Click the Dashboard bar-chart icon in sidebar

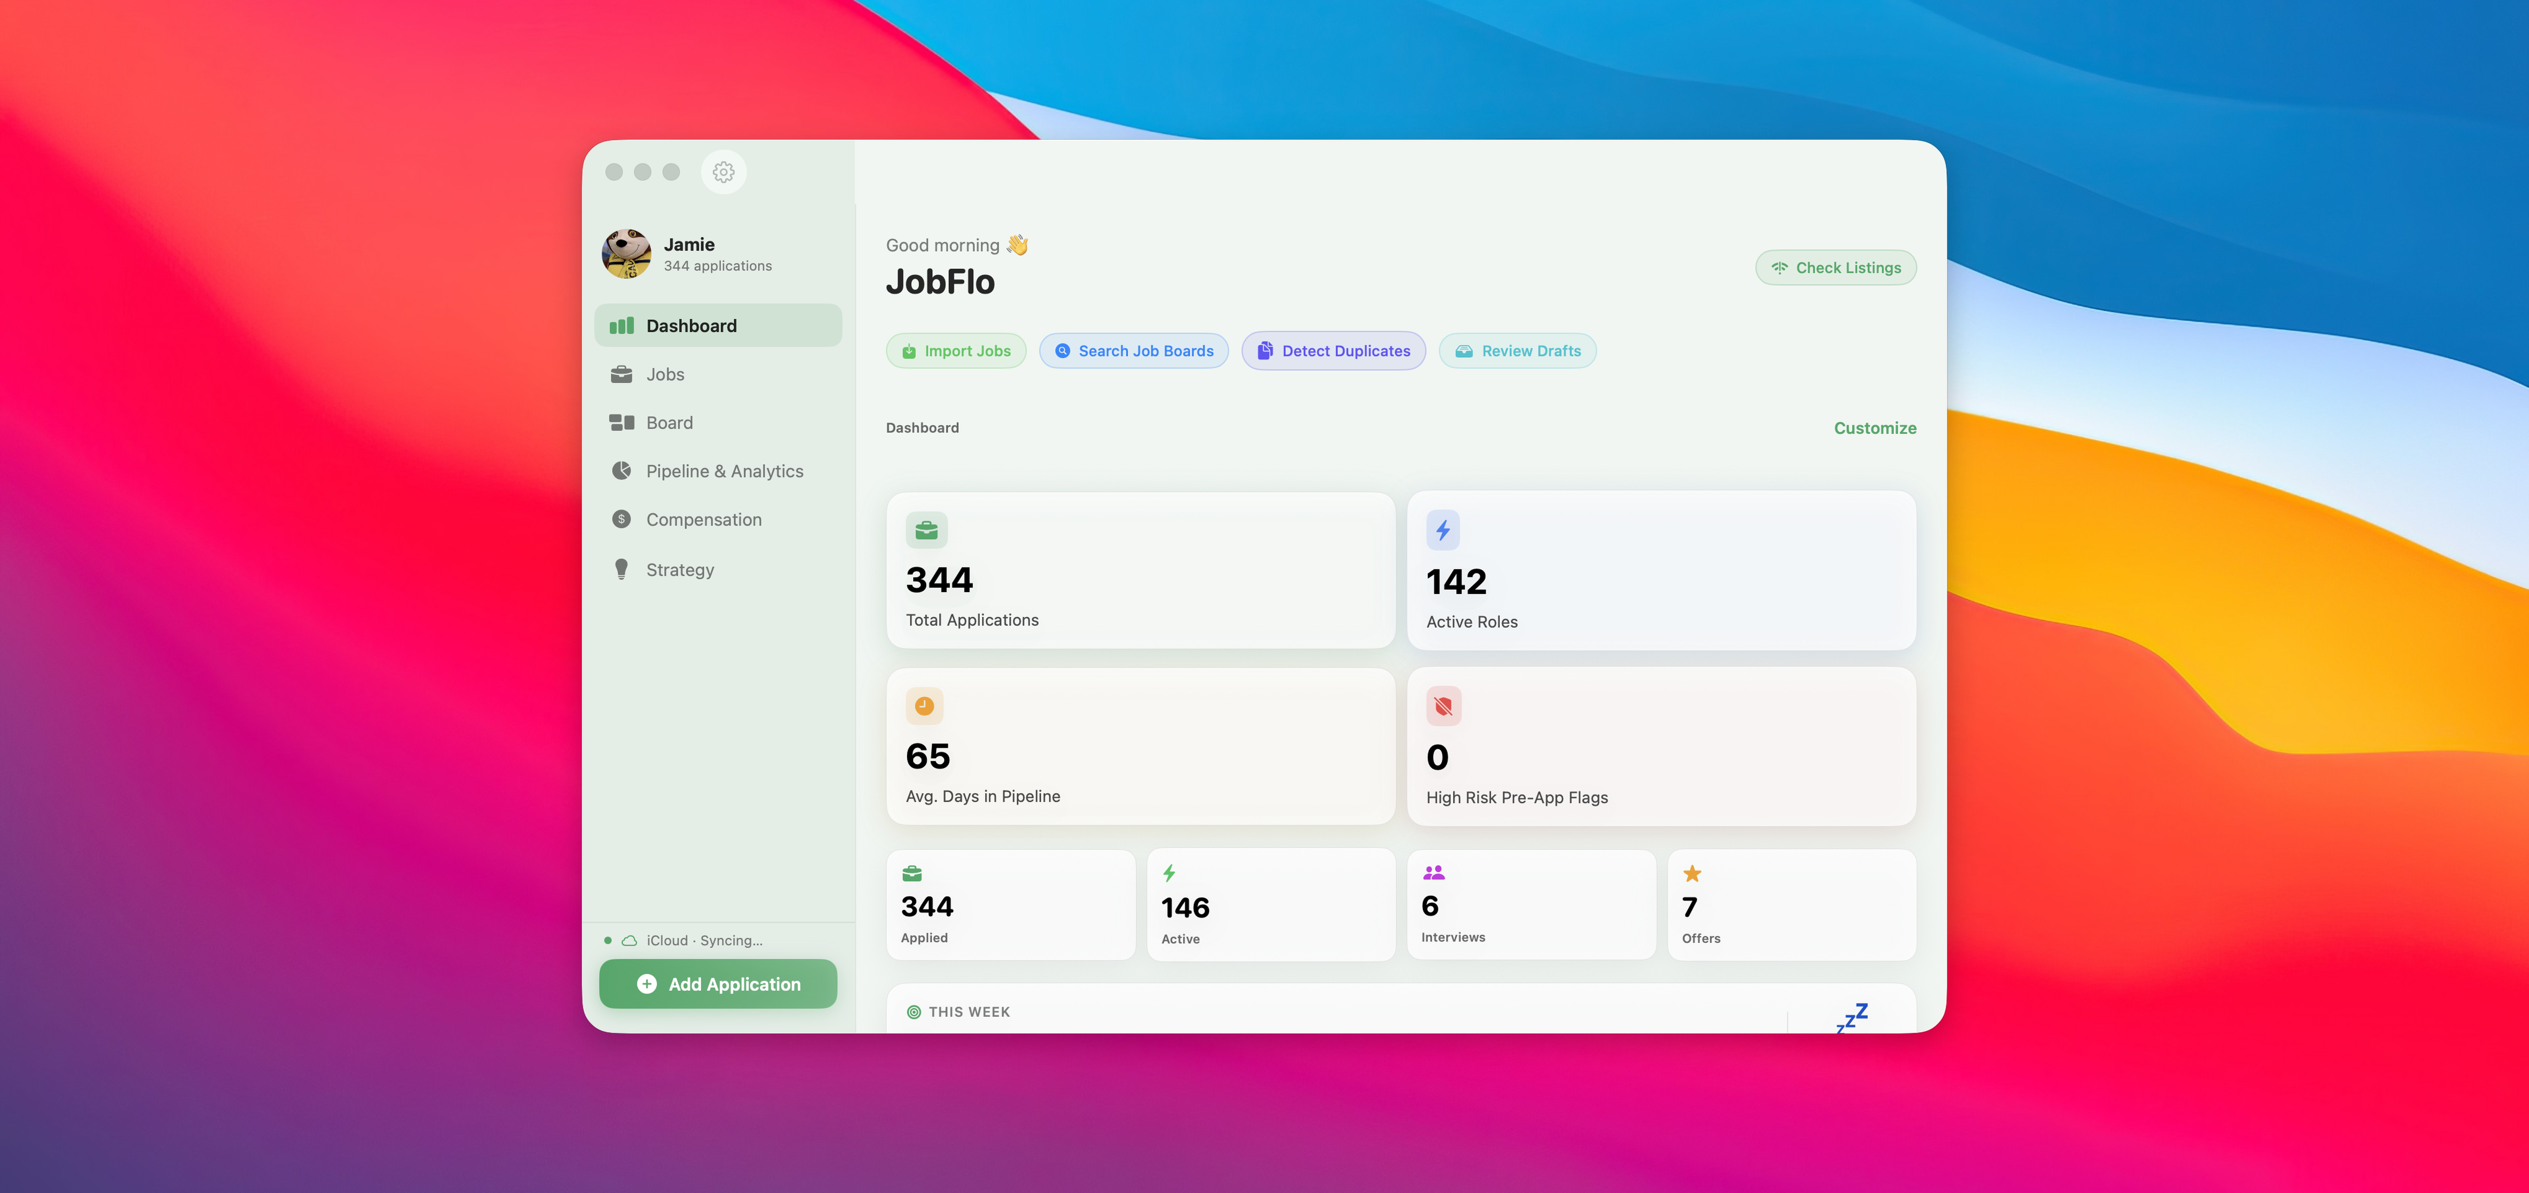coord(621,326)
